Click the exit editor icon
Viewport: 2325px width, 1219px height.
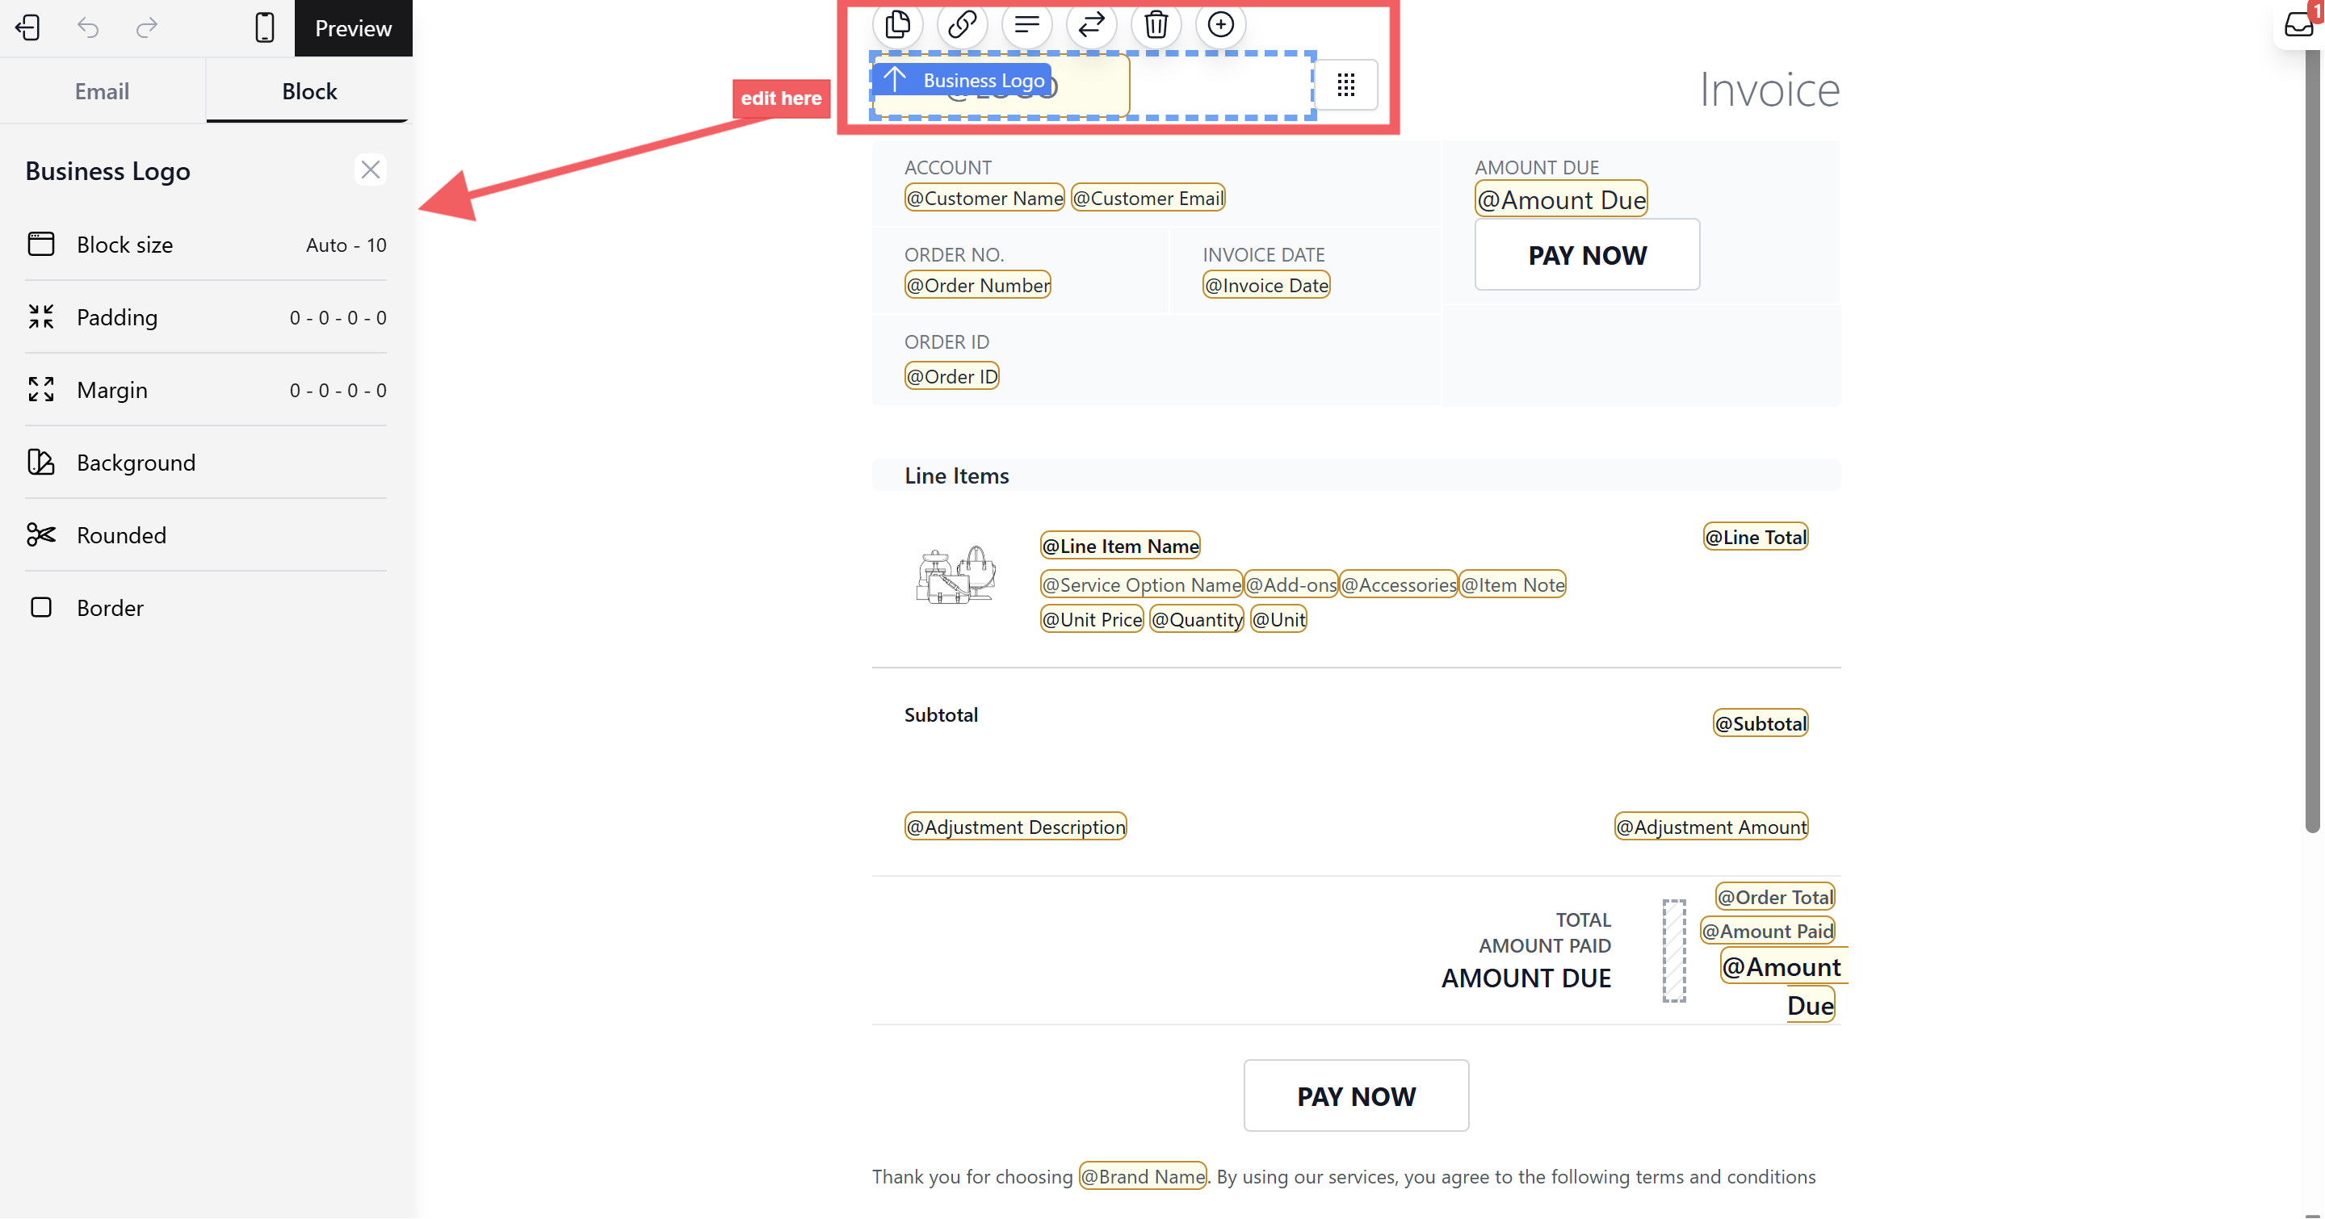point(28,28)
